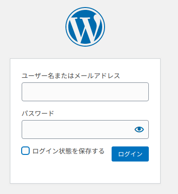Viewport: 178px width, 194px height.
Task: Click the WordPress logo
Action: click(85, 27)
